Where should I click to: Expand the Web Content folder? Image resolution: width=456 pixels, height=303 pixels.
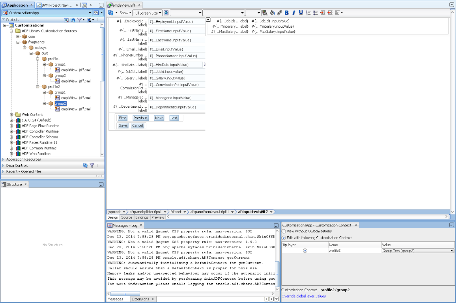click(x=11, y=115)
